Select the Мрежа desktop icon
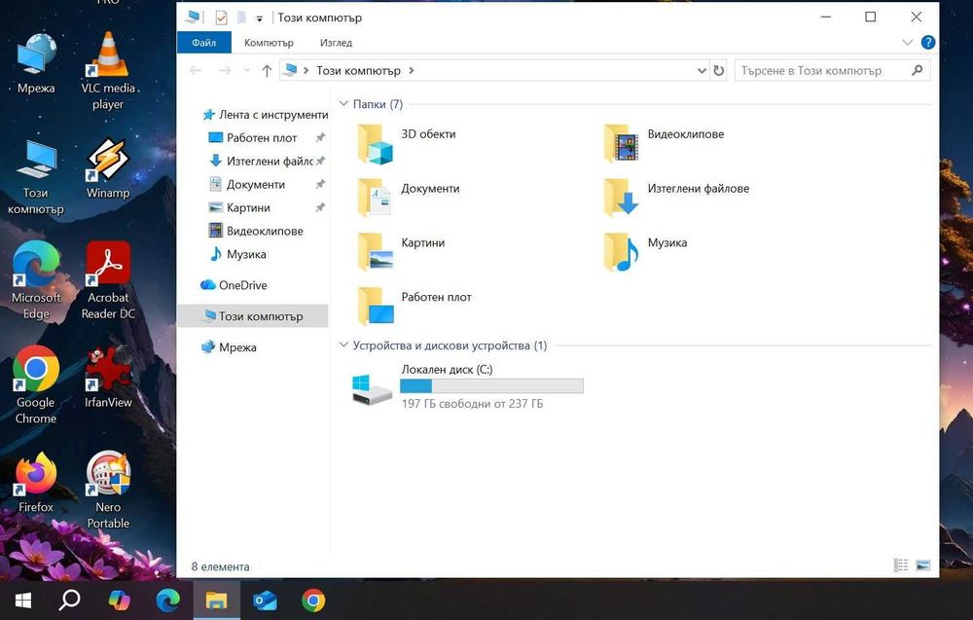 pos(36,62)
